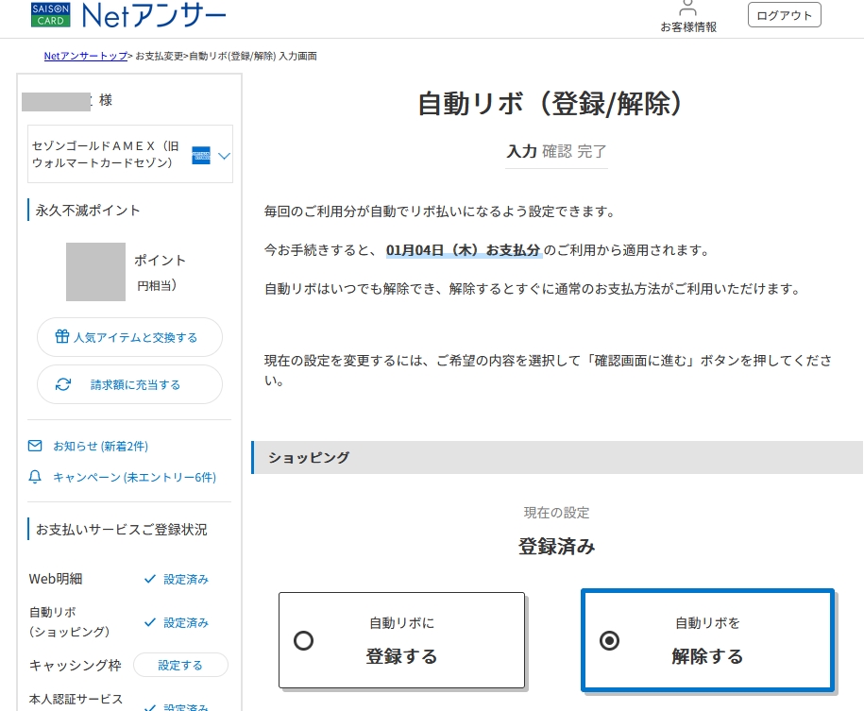Viewport: 864px width, 711px height.
Task: Click the キャッシング枠 label
Action: click(x=75, y=666)
